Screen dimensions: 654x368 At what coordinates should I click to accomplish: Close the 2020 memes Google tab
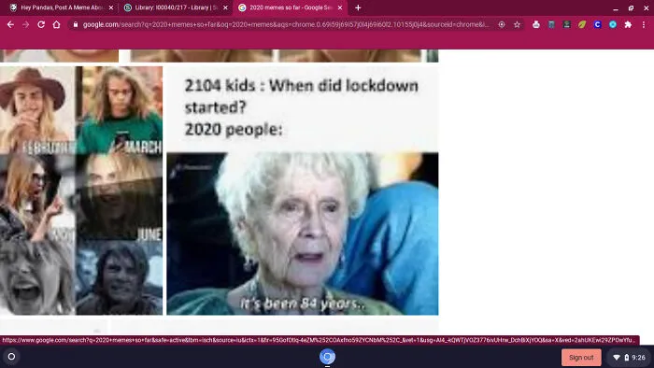tap(340, 7)
